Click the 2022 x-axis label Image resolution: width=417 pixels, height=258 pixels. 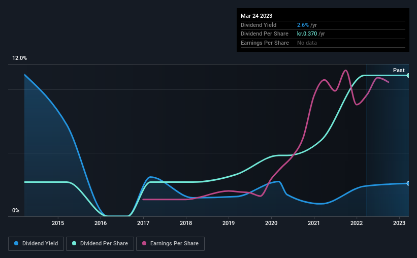point(357,223)
